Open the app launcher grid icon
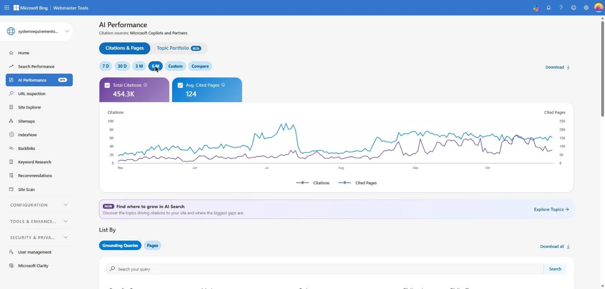This screenshot has height=289, width=605. click(x=7, y=8)
